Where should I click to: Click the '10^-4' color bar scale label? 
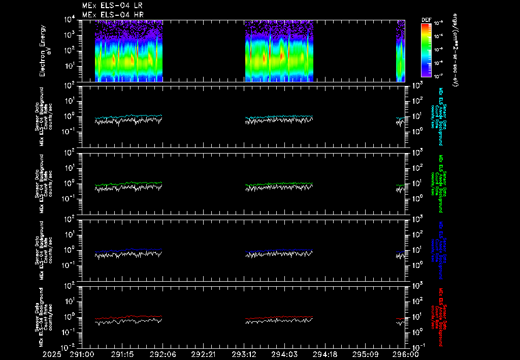coord(439,36)
